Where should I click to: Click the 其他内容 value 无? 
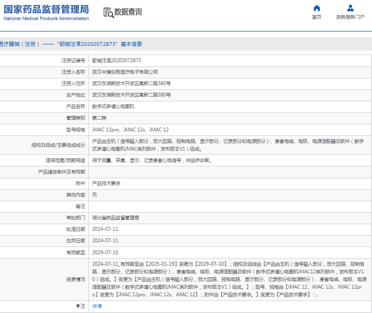pos(95,195)
